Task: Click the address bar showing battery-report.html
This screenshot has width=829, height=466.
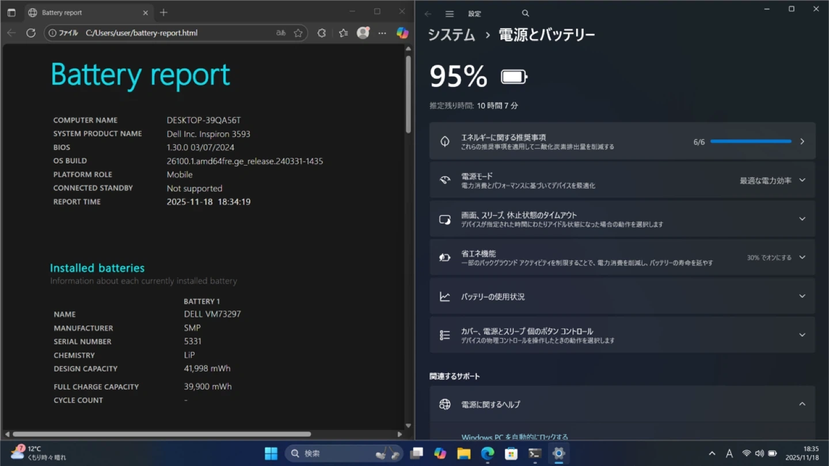Action: tap(173, 33)
